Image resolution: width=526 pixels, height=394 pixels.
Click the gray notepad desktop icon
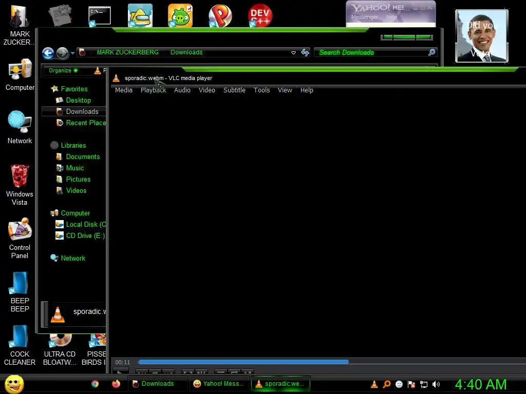point(60,15)
